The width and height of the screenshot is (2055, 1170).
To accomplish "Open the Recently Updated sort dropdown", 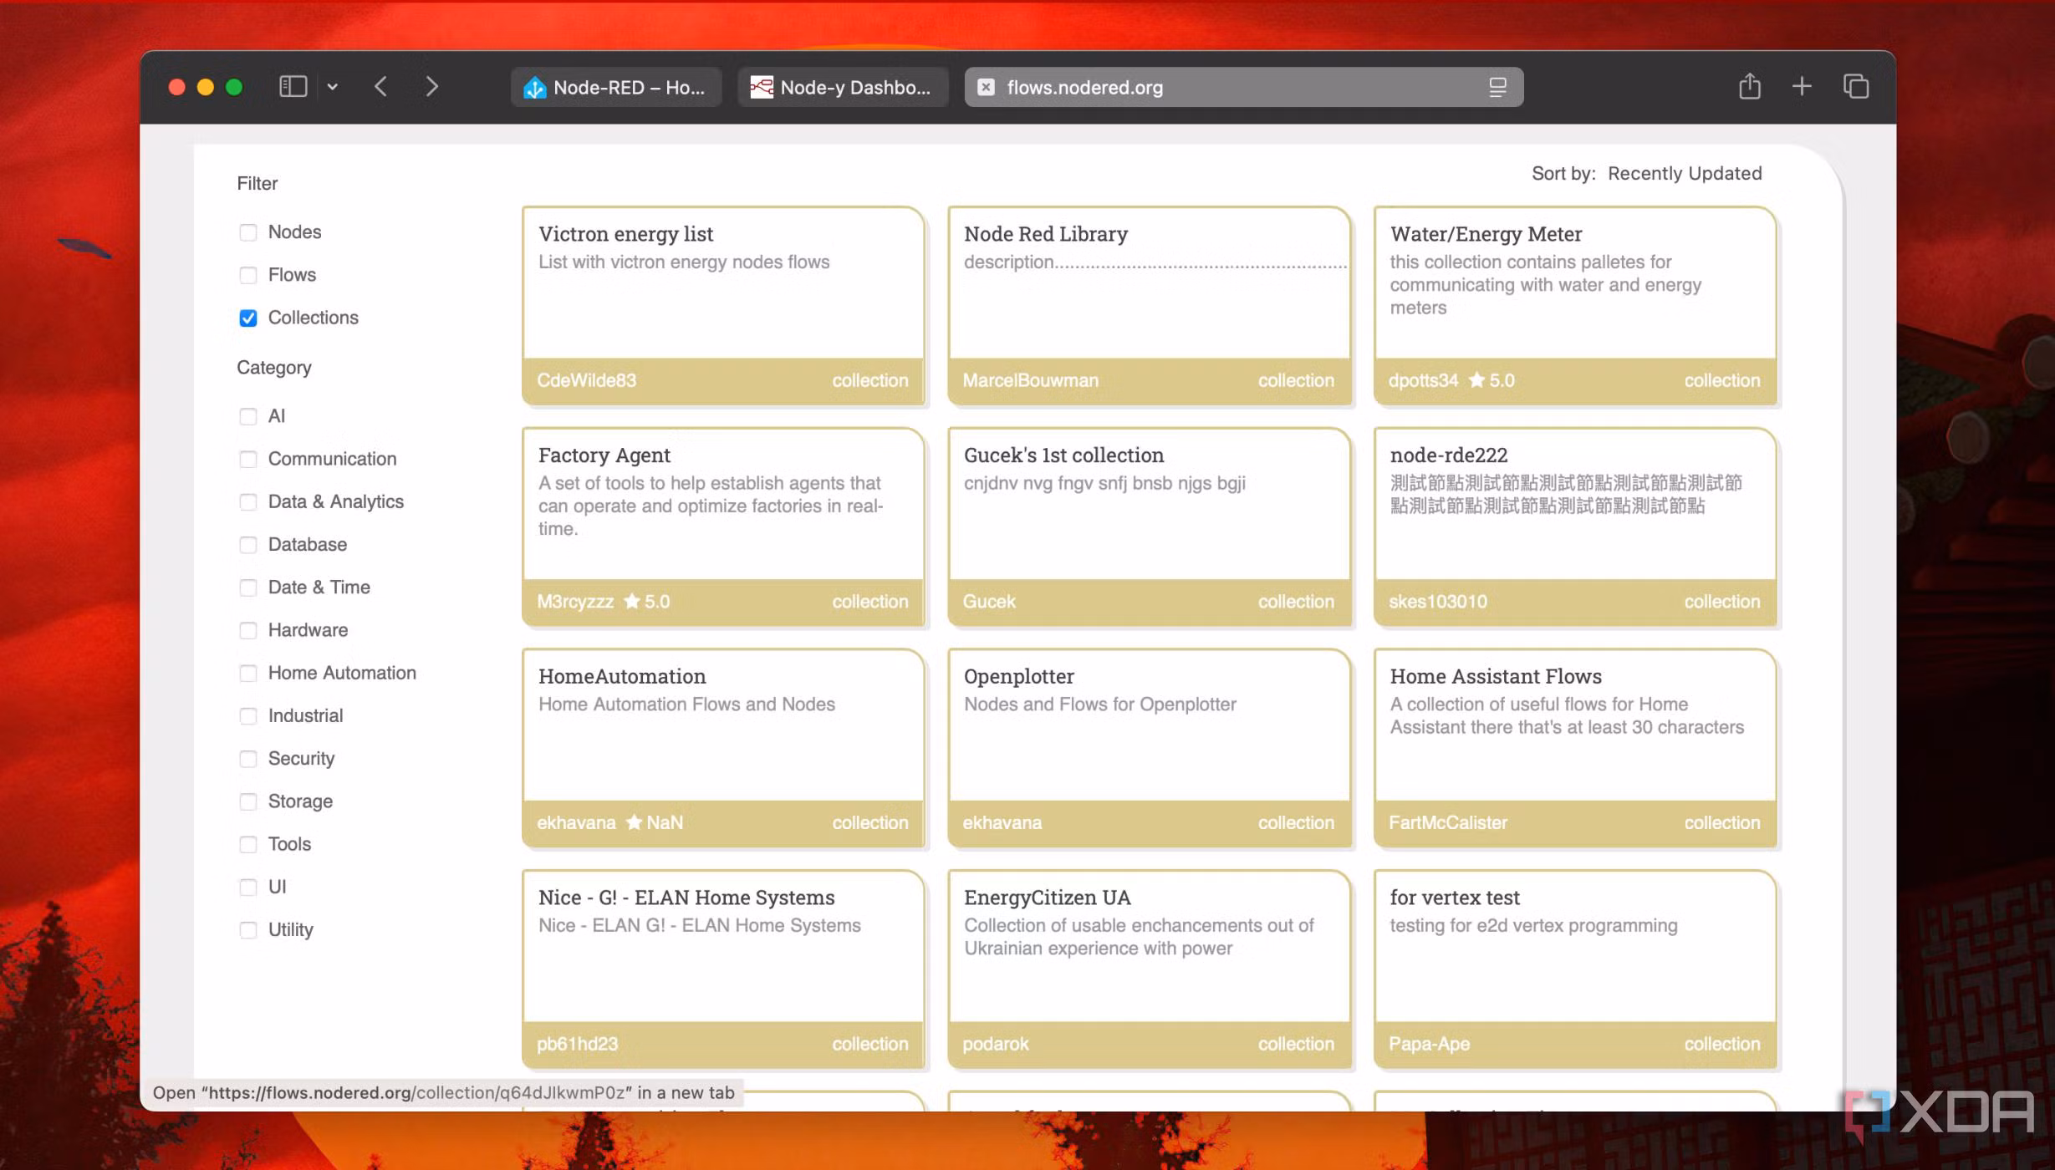I will coord(1684,173).
